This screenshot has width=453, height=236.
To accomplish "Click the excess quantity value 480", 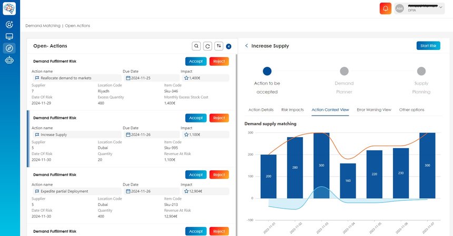I will click(101, 103).
